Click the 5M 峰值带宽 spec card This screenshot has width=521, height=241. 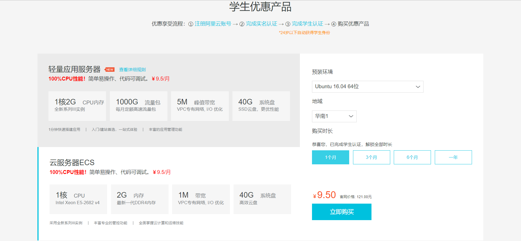click(200, 106)
